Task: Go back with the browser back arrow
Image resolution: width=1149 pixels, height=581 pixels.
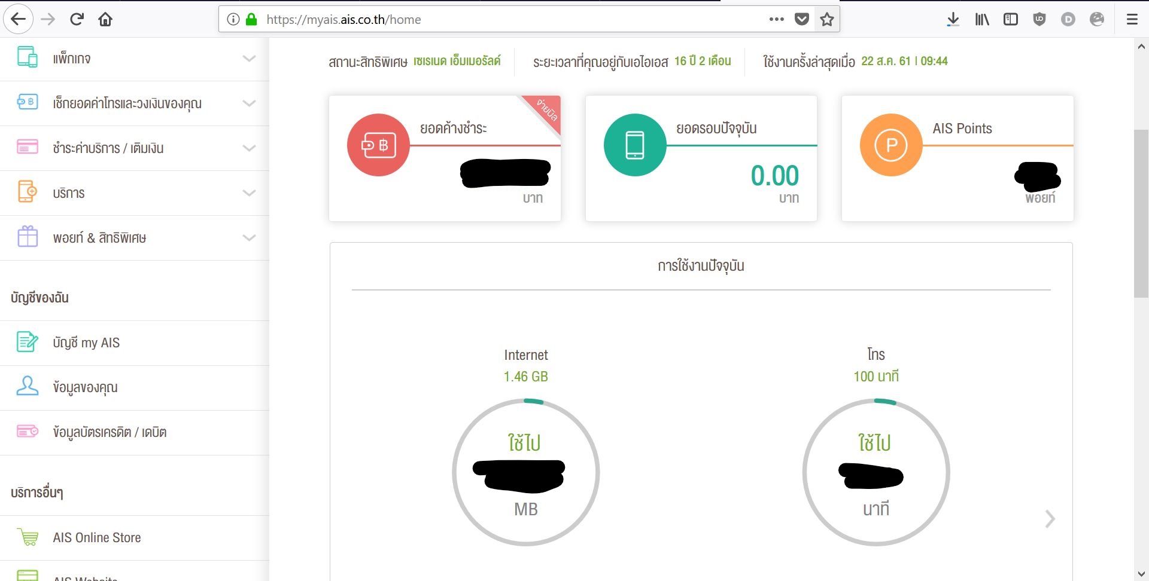Action: [x=19, y=20]
